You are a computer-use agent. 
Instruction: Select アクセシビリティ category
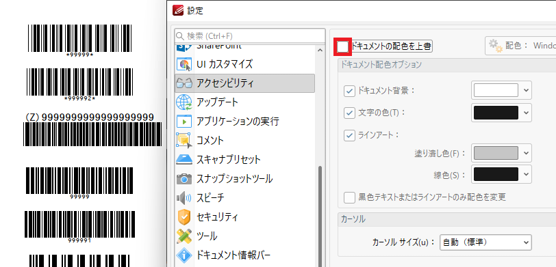click(244, 83)
